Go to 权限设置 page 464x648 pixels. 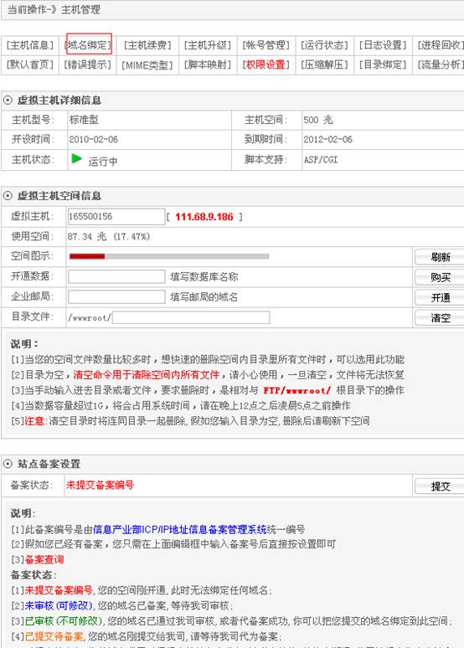[266, 64]
